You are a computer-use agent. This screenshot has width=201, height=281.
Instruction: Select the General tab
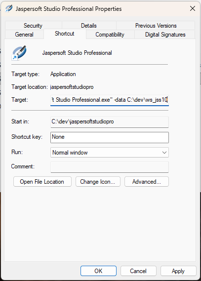pos(24,34)
